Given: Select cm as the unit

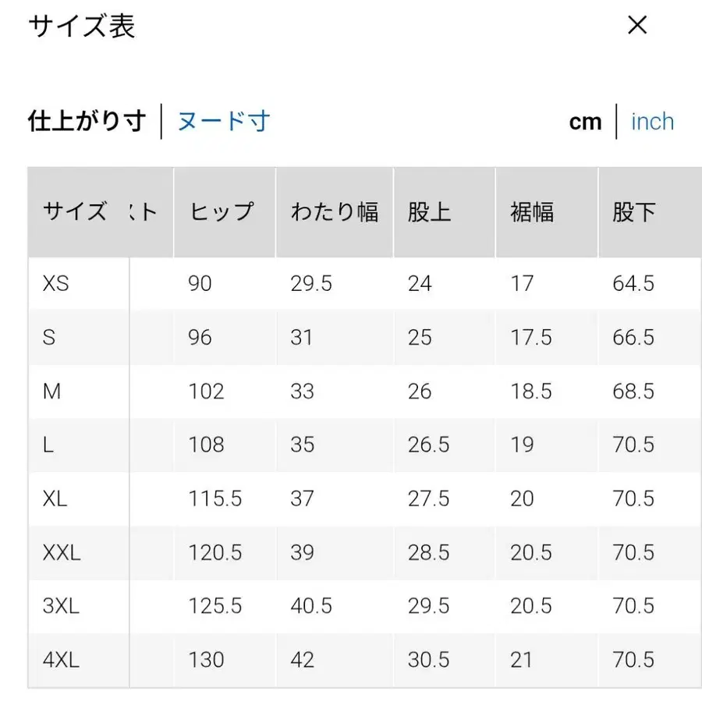Looking at the screenshot, I should point(584,121).
